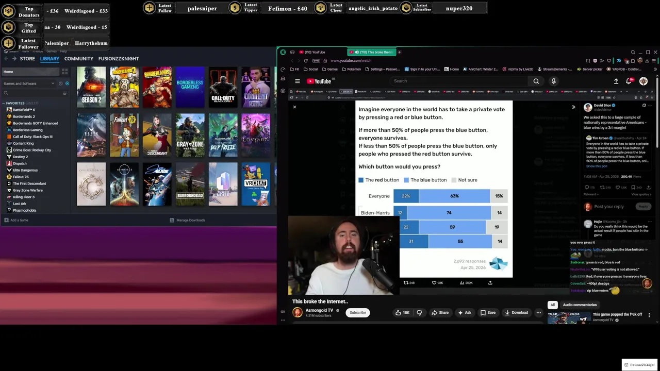Open Opera GX sidebar settings gear

pos(283,91)
